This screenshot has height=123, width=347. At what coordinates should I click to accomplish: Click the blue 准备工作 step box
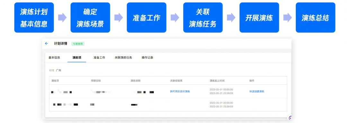(147, 17)
